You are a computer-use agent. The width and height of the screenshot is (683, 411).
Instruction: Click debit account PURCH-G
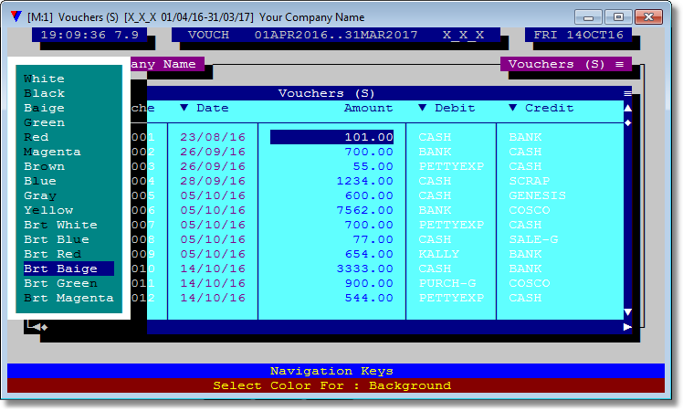click(447, 283)
